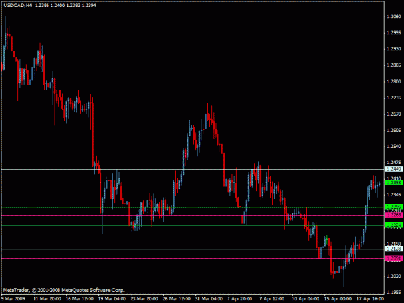This screenshot has height=303, width=404.
Task: Select the pink 1.2265 price label
Action: click(x=394, y=215)
